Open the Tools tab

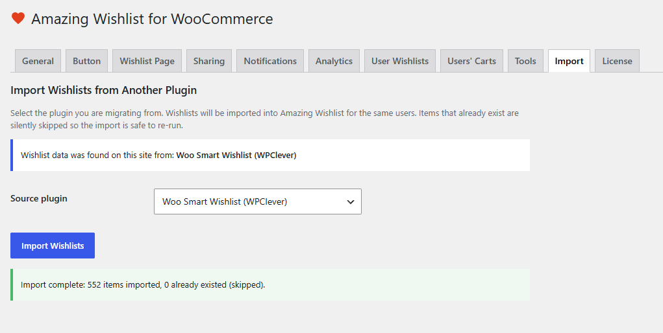(x=525, y=61)
